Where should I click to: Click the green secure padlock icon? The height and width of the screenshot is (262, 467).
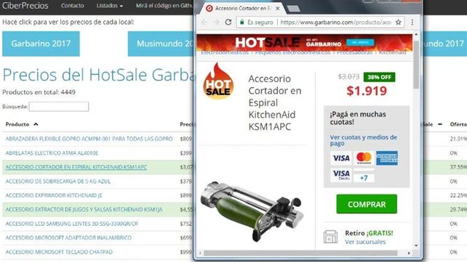[242, 22]
